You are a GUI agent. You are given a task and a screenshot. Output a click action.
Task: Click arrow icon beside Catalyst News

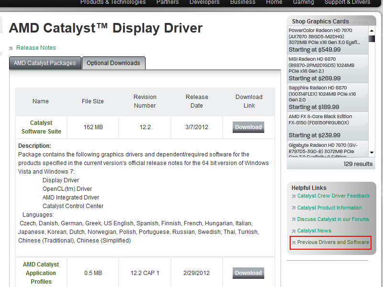pyautogui.click(x=293, y=231)
